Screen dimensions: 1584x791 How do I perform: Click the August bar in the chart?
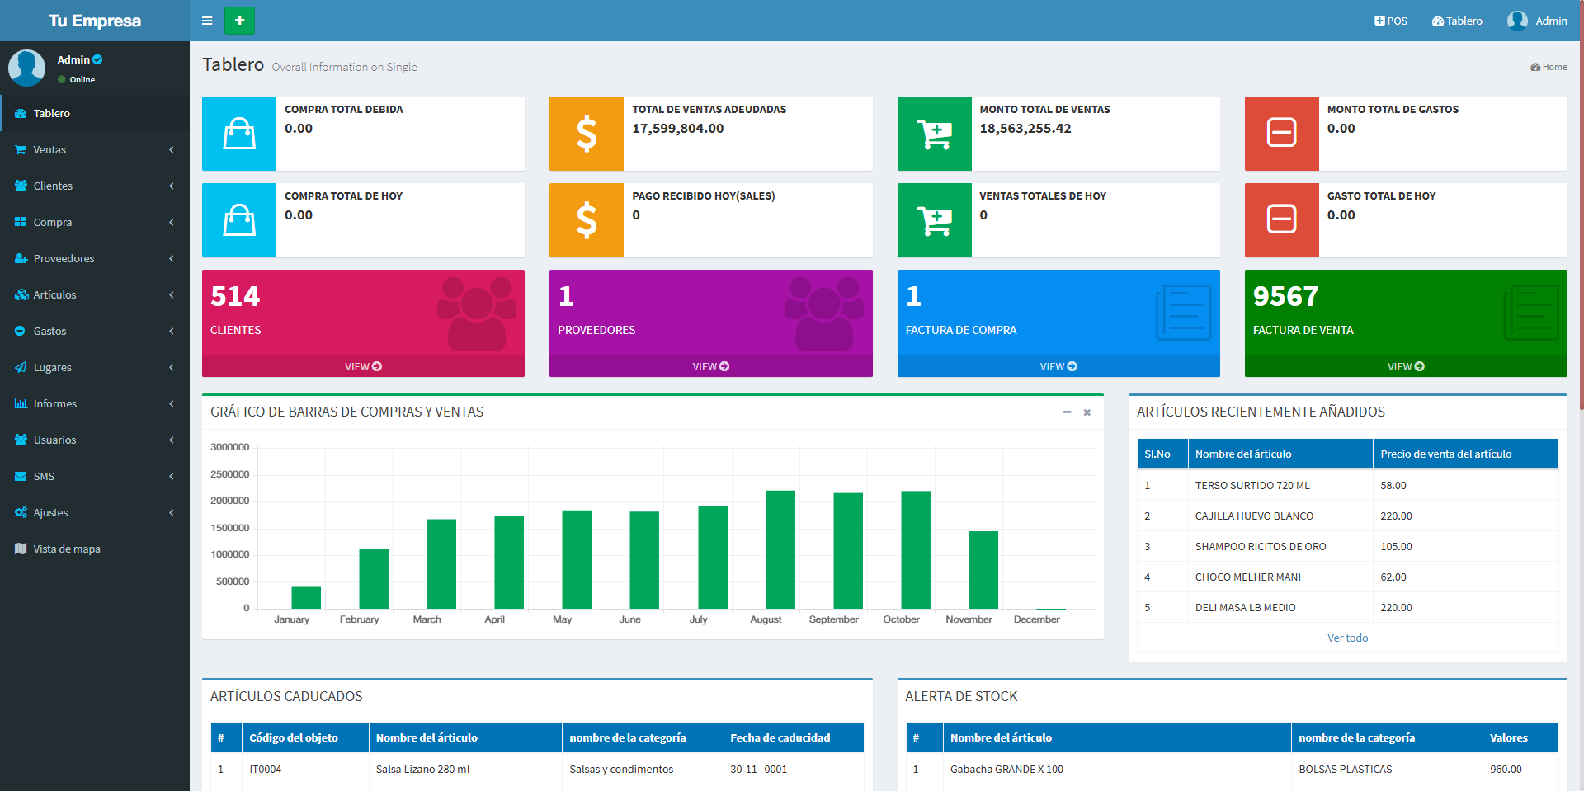tap(780, 549)
